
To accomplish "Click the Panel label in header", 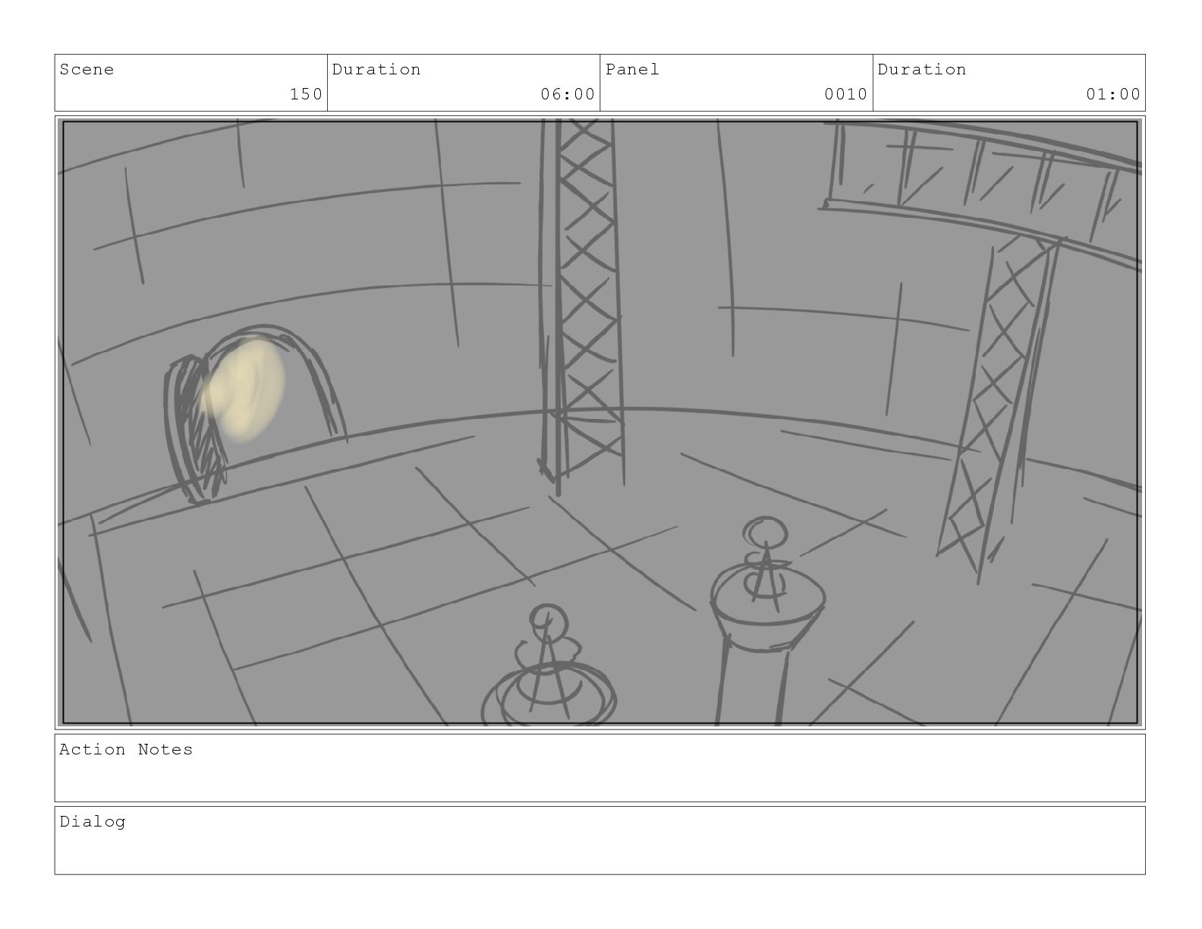I will coord(632,69).
